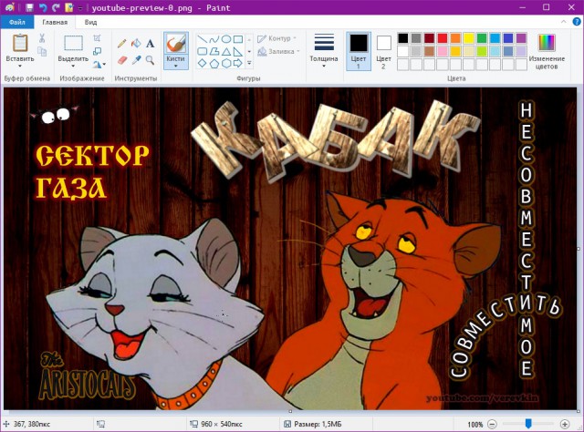Click the Cut scissors icon
This screenshot has height=432, width=584.
coord(42,38)
